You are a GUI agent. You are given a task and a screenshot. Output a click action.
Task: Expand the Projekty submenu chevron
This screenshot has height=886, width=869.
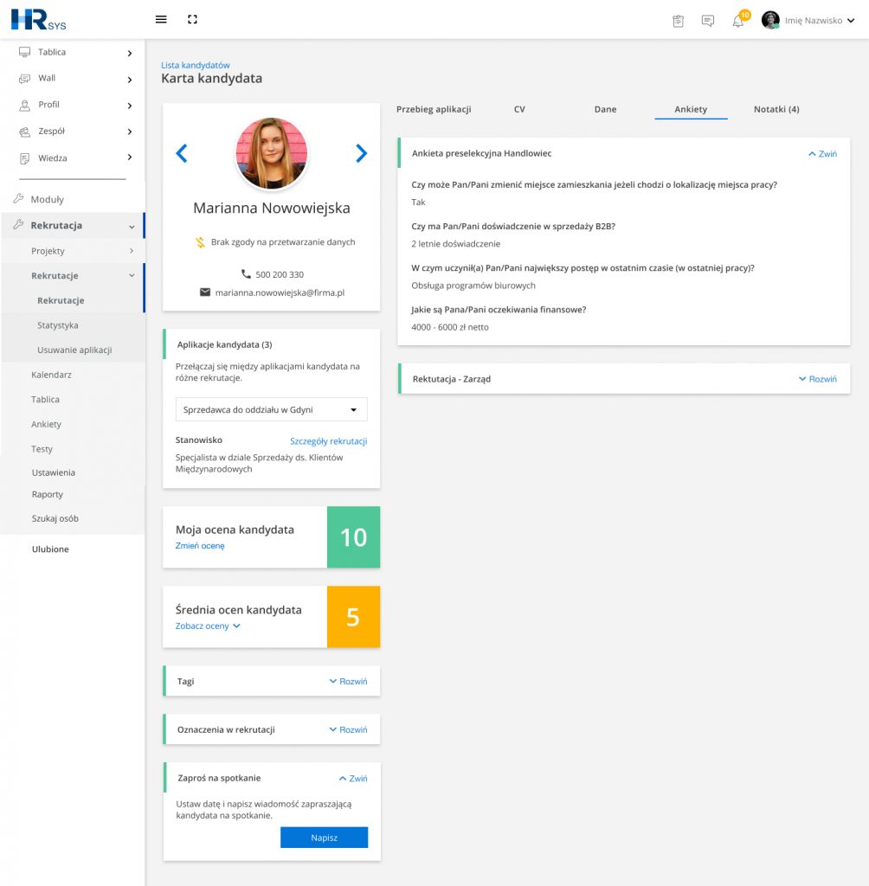tap(132, 251)
